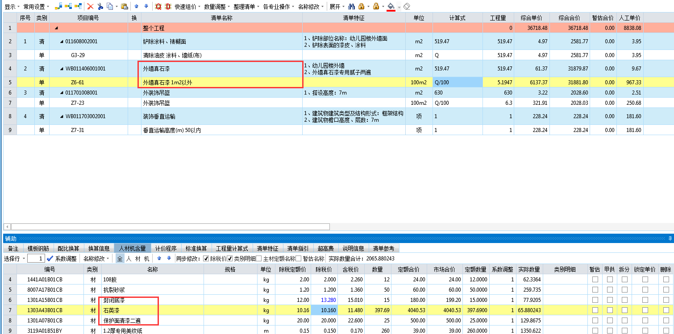Click the eraser clear format icon
The image size is (674, 334).
coord(406,7)
